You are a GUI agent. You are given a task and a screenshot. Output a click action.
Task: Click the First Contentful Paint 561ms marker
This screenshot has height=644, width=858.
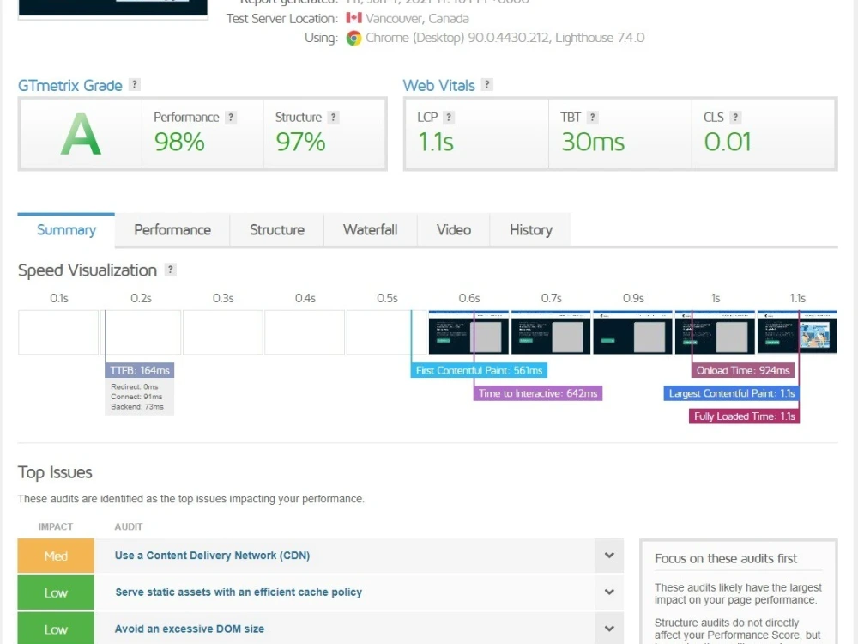point(479,370)
